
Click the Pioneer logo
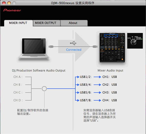(12, 10)
